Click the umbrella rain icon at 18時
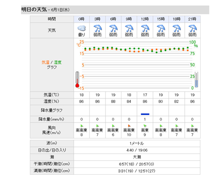The height and width of the screenshot is (175, 211). 177,28
